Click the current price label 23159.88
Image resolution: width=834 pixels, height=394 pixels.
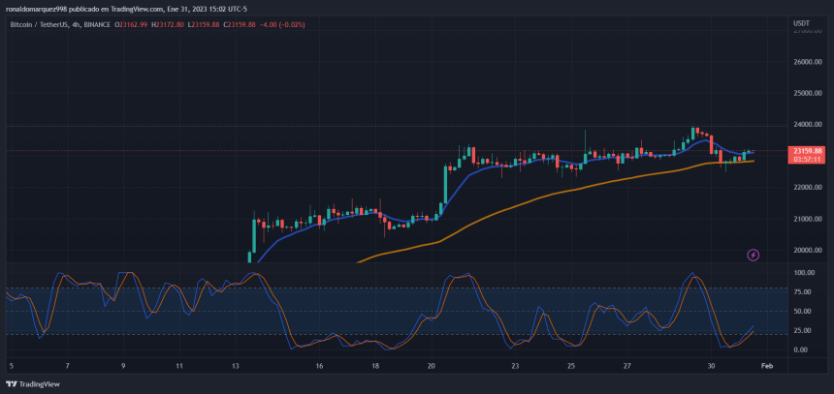[806, 150]
